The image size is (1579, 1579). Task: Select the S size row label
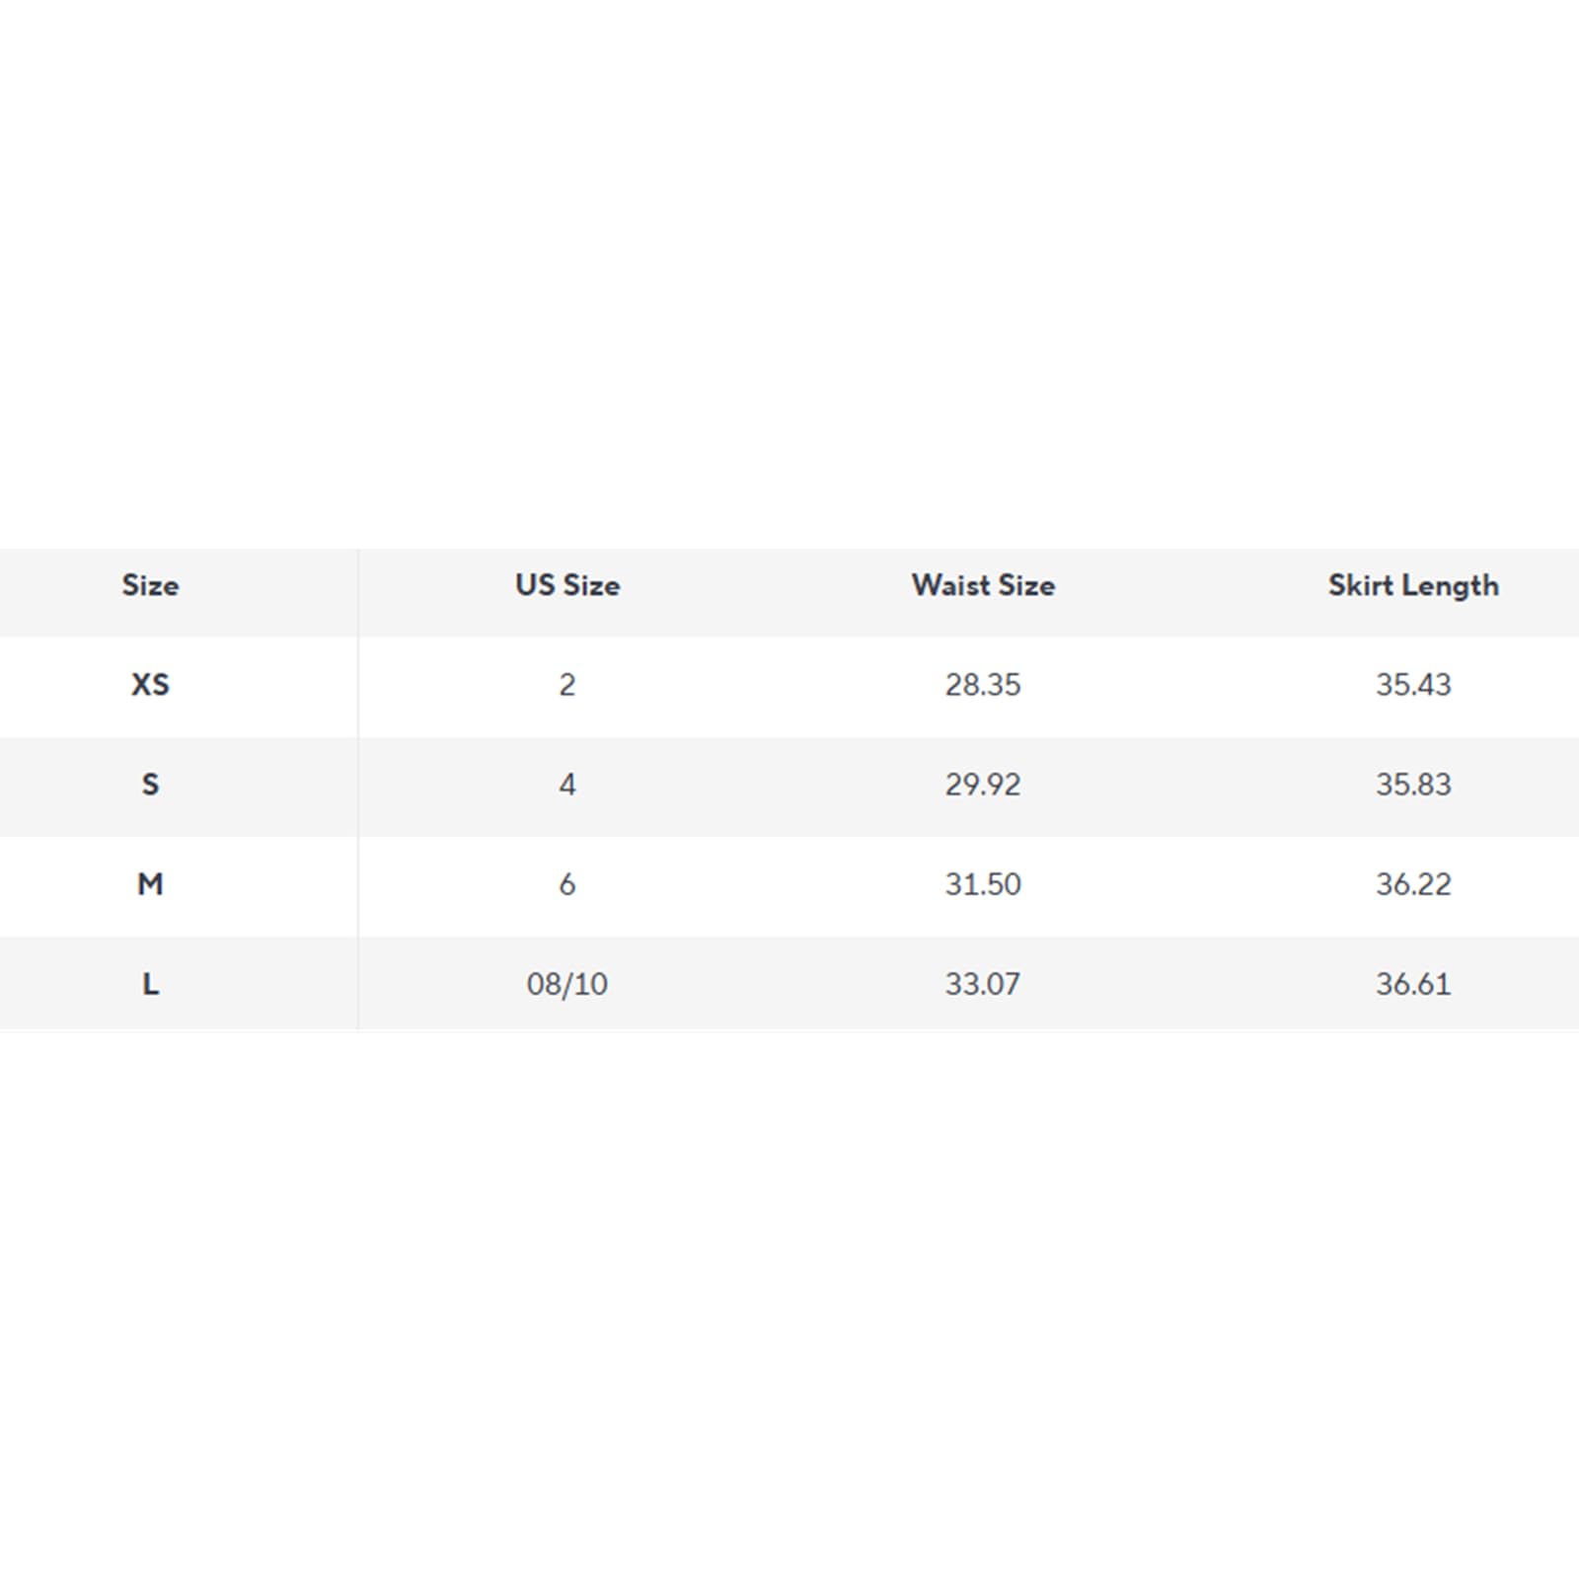click(x=150, y=785)
